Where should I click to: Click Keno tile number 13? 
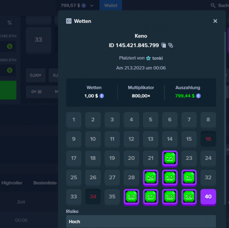point(151,139)
